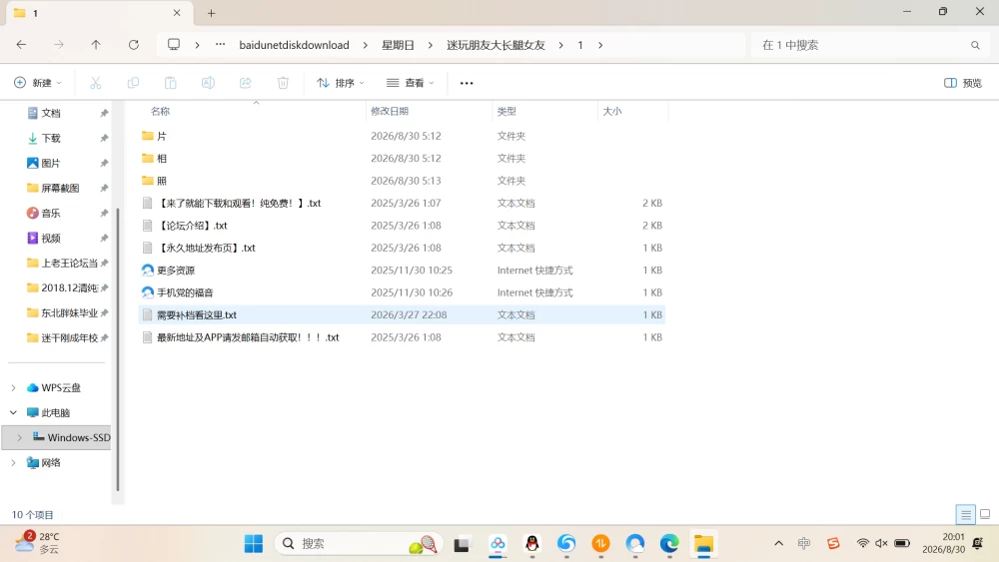The height and width of the screenshot is (562, 999).
Task: Switch to large thumbnails view icon
Action: pos(985,514)
